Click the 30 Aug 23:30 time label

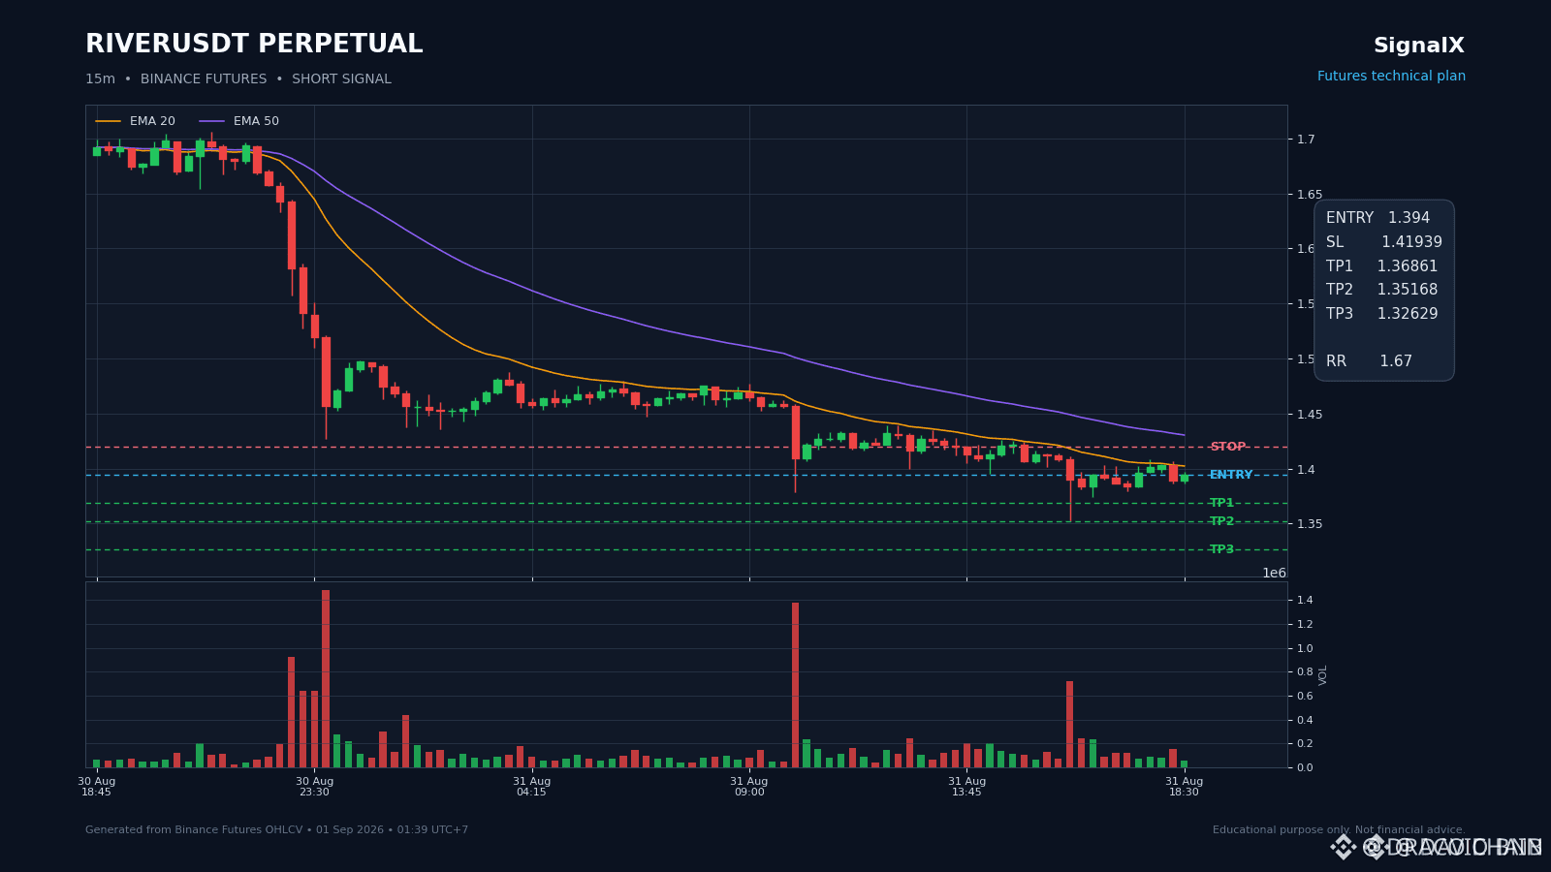coord(314,787)
